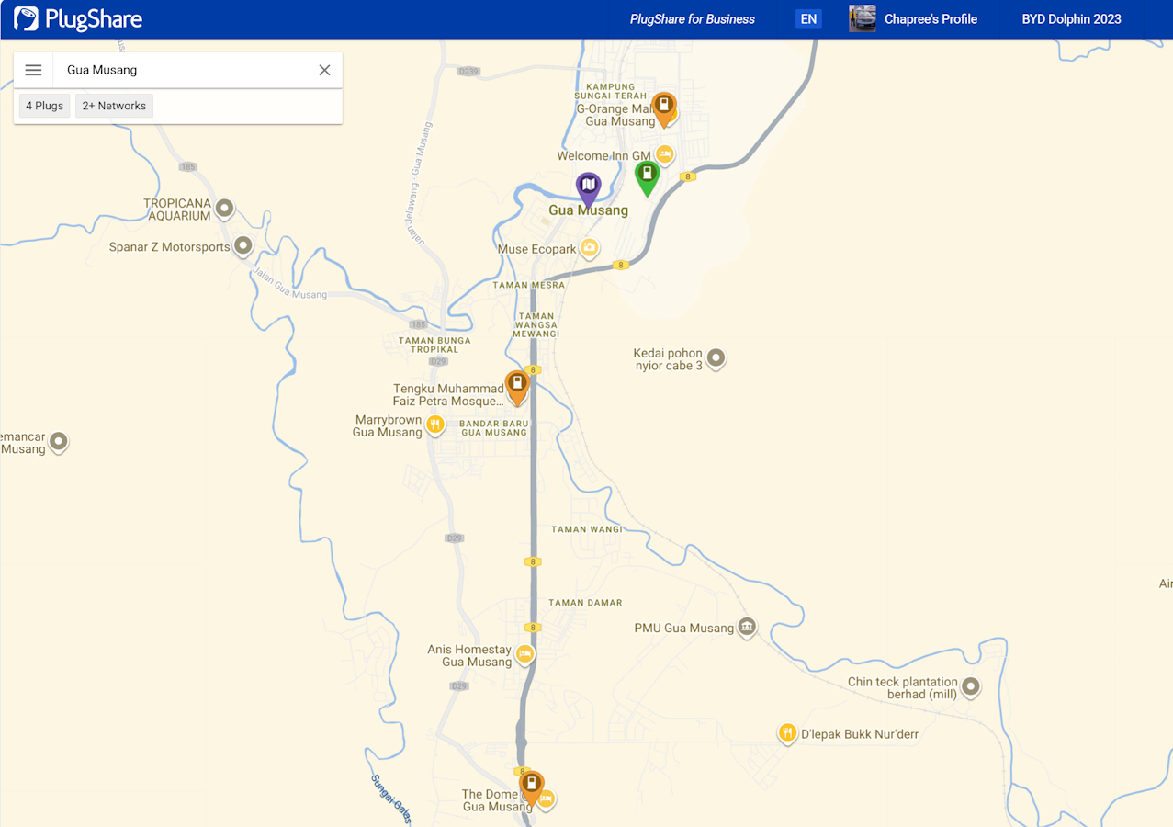This screenshot has height=827, width=1173.
Task: Click the PlugShare logo
Action: (78, 18)
